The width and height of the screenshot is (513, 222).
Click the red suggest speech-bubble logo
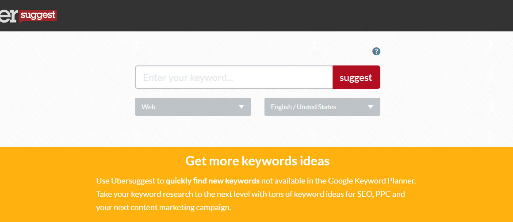pyautogui.click(x=38, y=16)
